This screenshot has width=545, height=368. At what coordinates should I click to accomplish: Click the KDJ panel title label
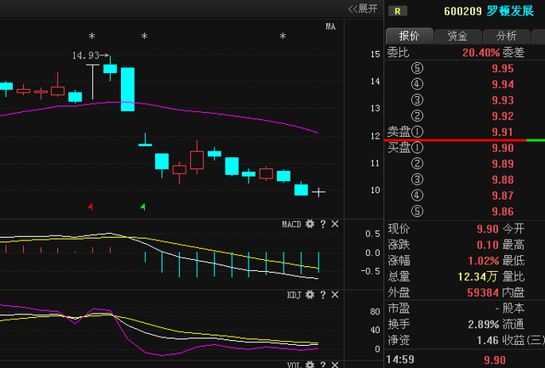(x=294, y=295)
